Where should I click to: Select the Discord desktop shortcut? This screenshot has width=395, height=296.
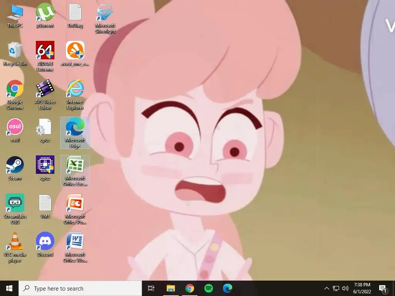coord(45,245)
